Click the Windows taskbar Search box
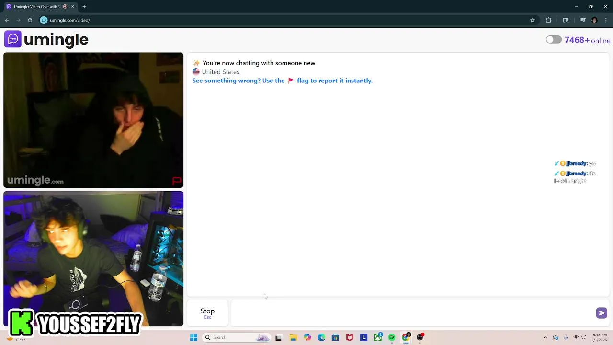 [236, 337]
